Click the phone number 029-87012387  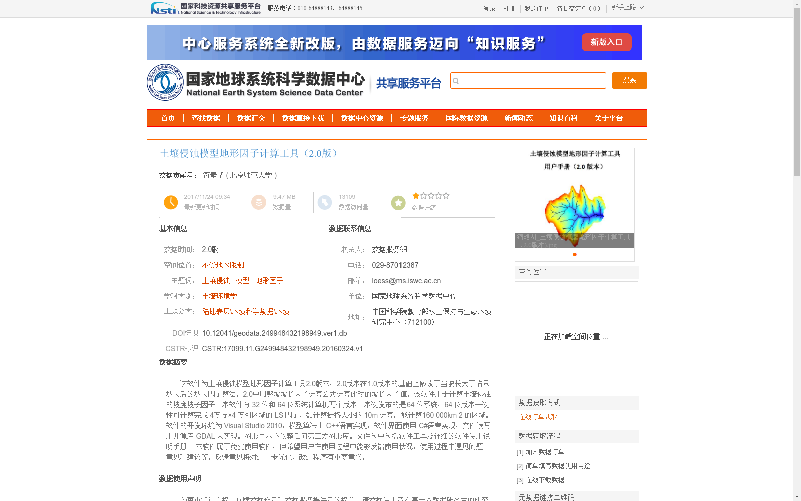tap(395, 265)
